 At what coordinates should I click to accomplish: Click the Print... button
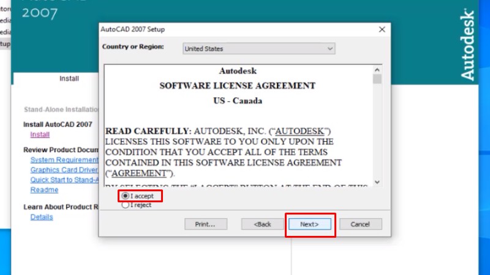coord(206,224)
